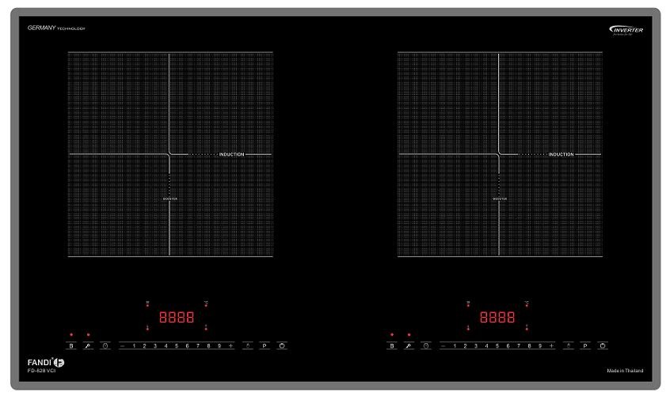Set right zone power level to 2

click(x=466, y=346)
